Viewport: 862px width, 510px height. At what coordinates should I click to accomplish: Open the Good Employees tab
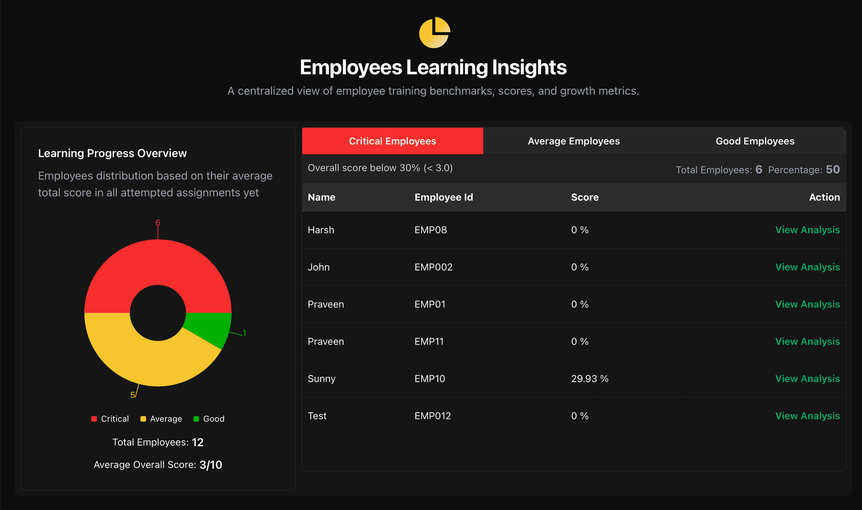pyautogui.click(x=755, y=141)
